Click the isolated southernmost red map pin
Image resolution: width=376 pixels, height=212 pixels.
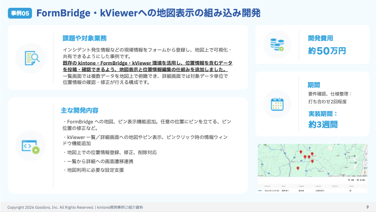click(298, 168)
